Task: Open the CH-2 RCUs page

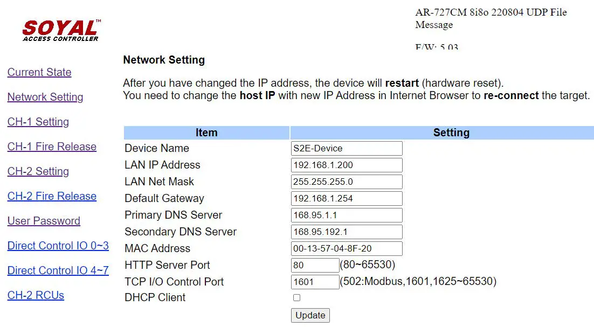Action: [x=36, y=295]
